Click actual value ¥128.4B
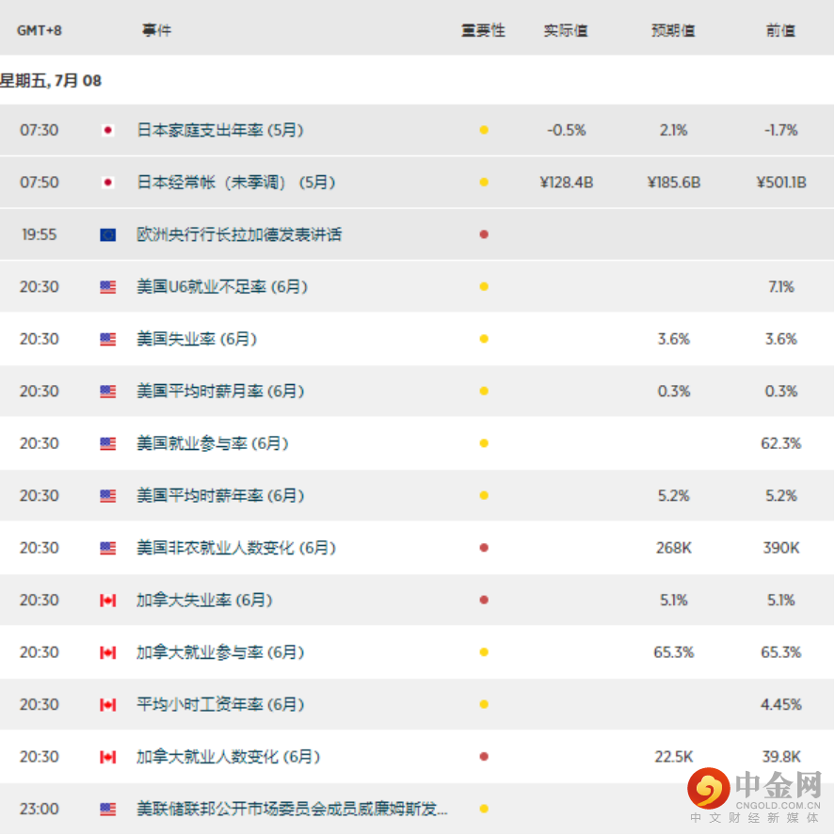835x835 pixels. click(566, 182)
